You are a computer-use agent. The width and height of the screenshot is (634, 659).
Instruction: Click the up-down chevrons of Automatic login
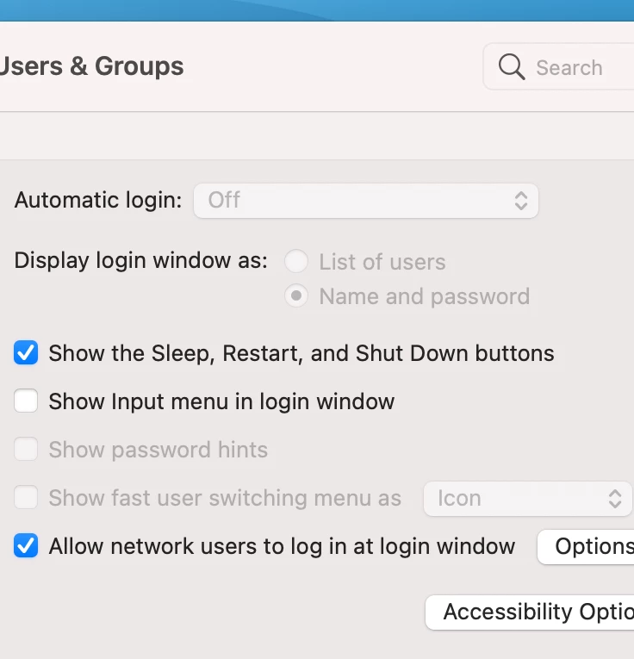[521, 201]
